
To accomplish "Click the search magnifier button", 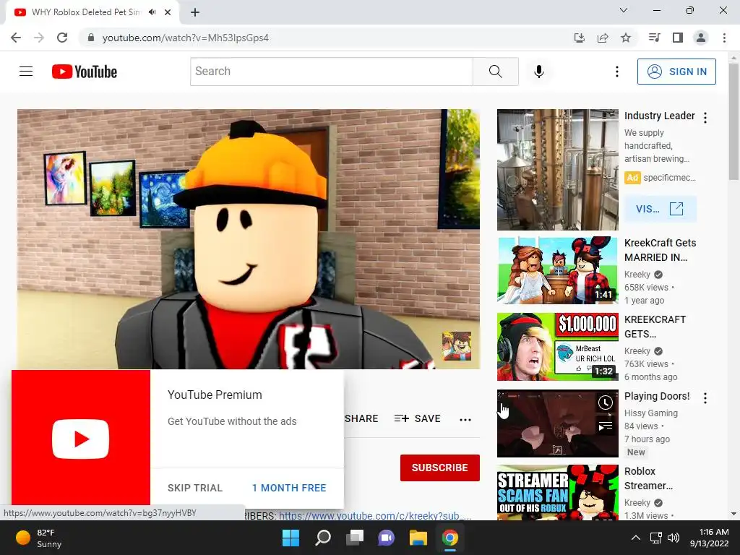I will tap(496, 72).
